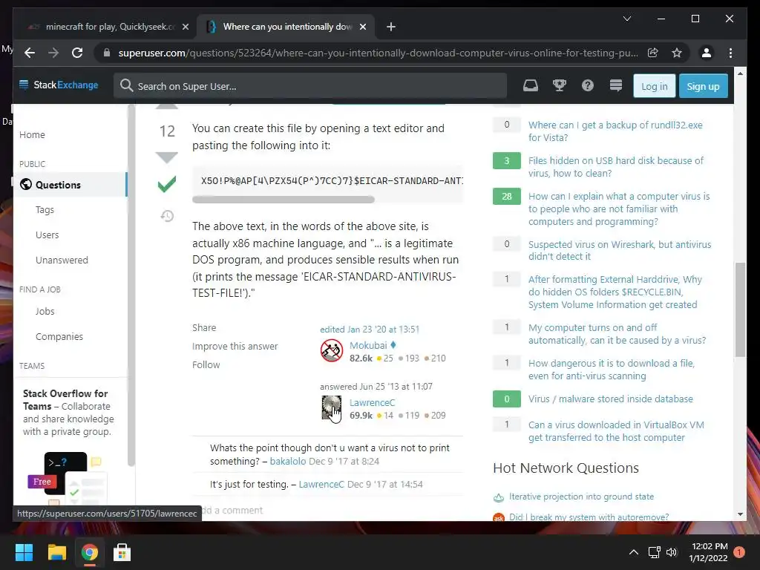Click LawrenceC's avatar image

[332, 407]
